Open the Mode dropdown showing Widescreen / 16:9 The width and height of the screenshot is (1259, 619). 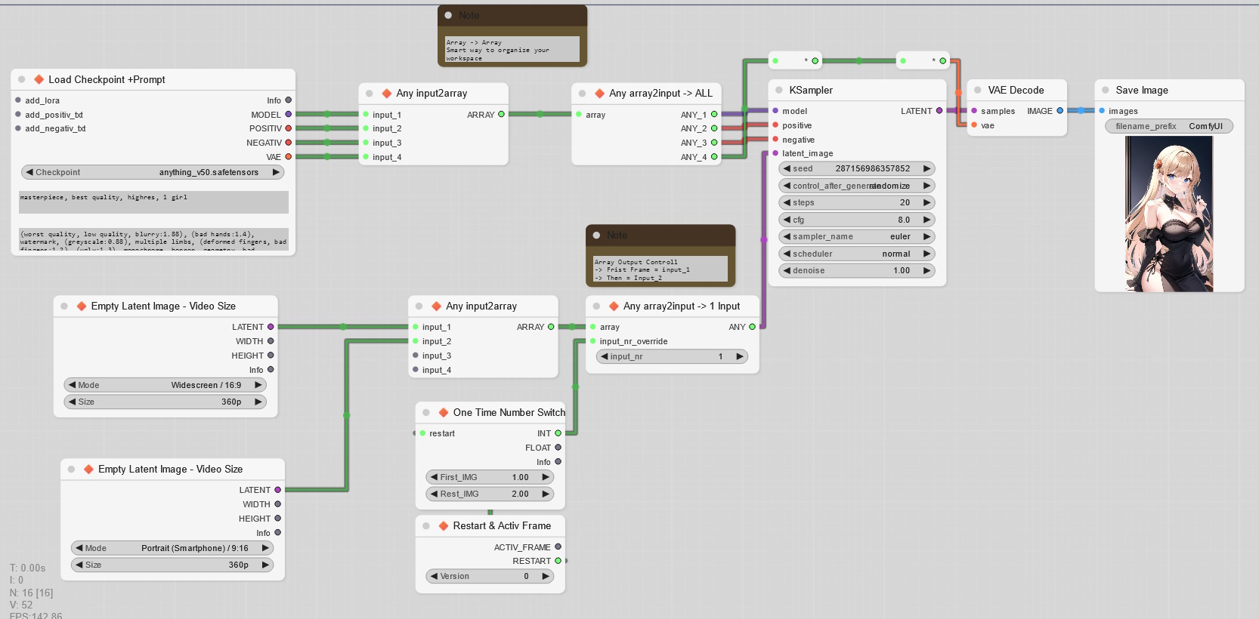[165, 385]
